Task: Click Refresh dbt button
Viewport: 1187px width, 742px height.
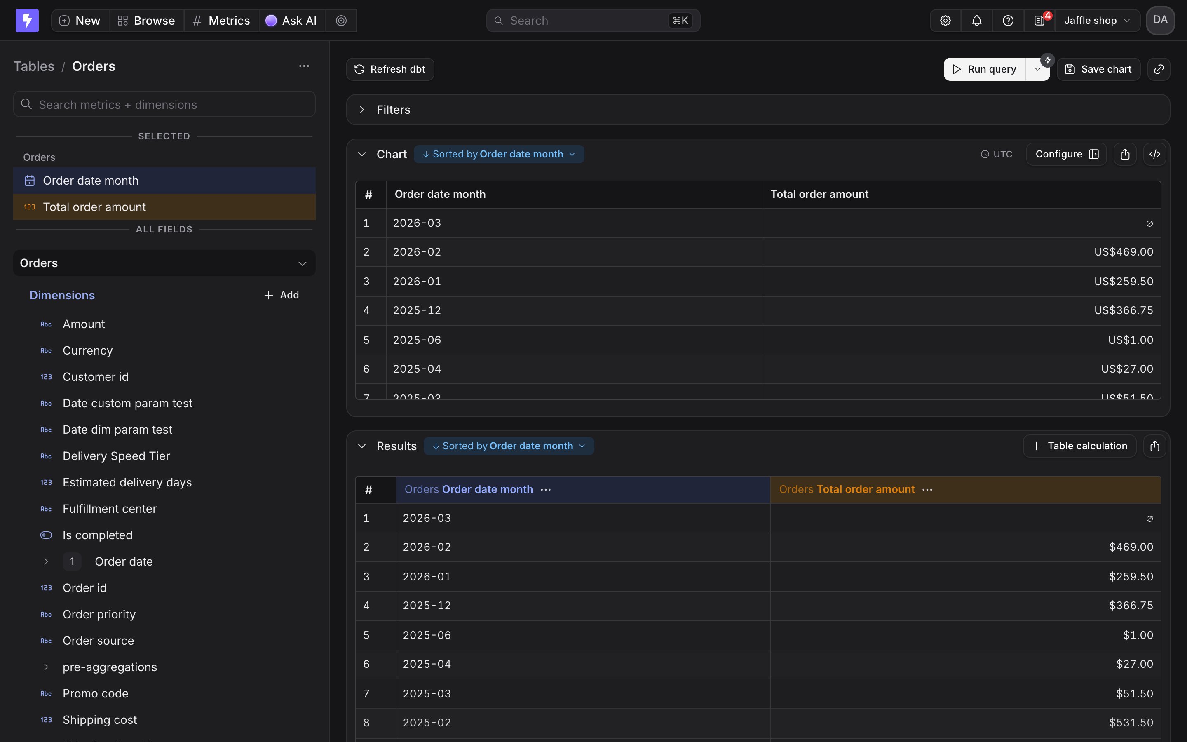Action: point(390,69)
